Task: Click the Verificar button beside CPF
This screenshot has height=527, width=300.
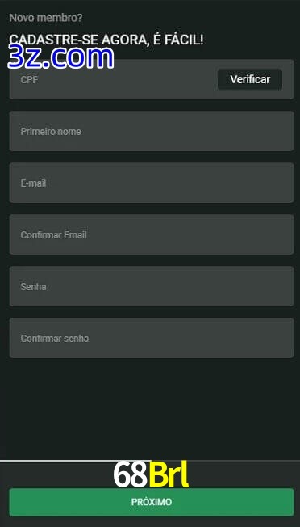Action: [x=250, y=79]
